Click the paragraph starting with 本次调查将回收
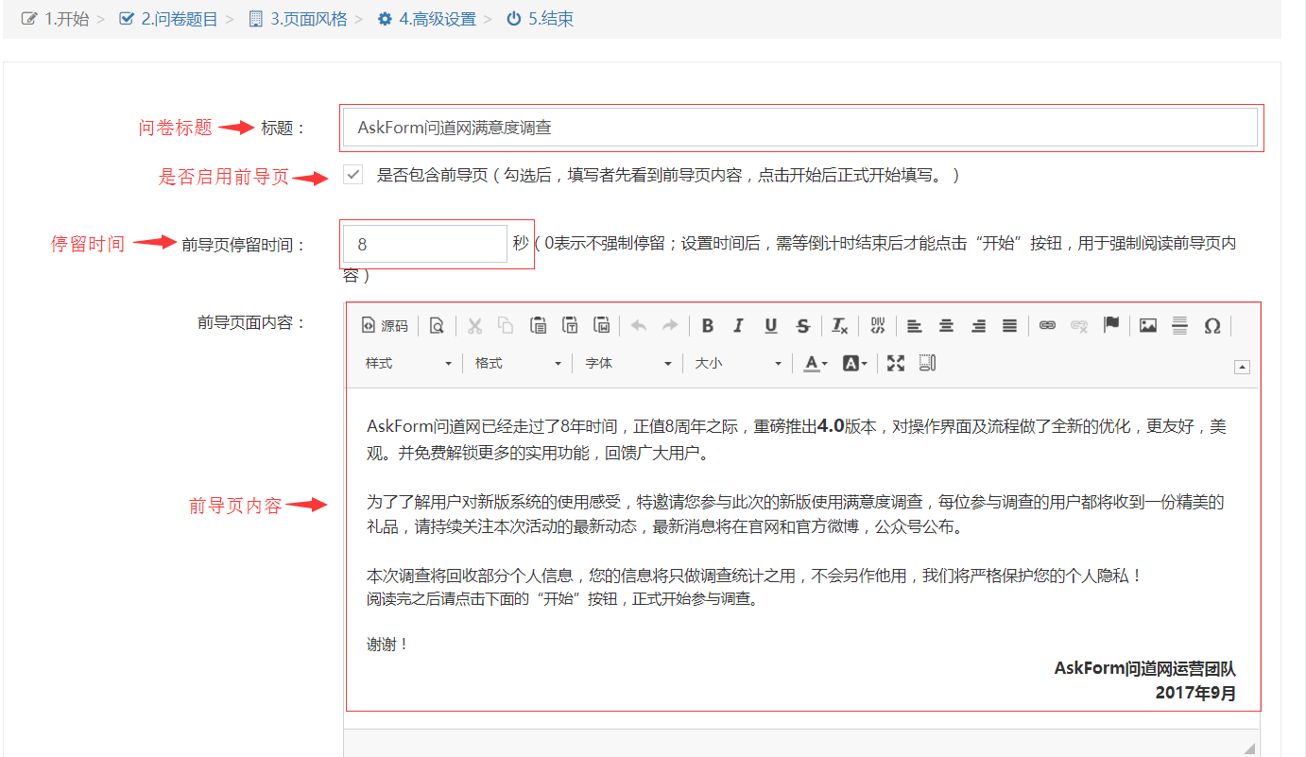The image size is (1306, 757). click(755, 575)
